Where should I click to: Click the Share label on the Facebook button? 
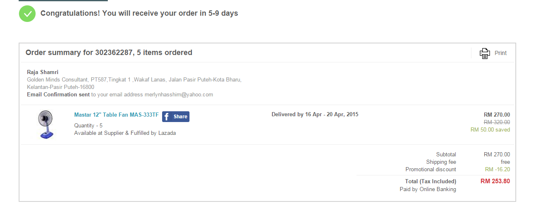[x=180, y=117]
